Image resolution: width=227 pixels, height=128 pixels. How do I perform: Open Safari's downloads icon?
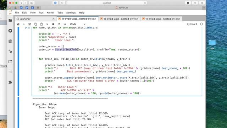(x=188, y=3)
